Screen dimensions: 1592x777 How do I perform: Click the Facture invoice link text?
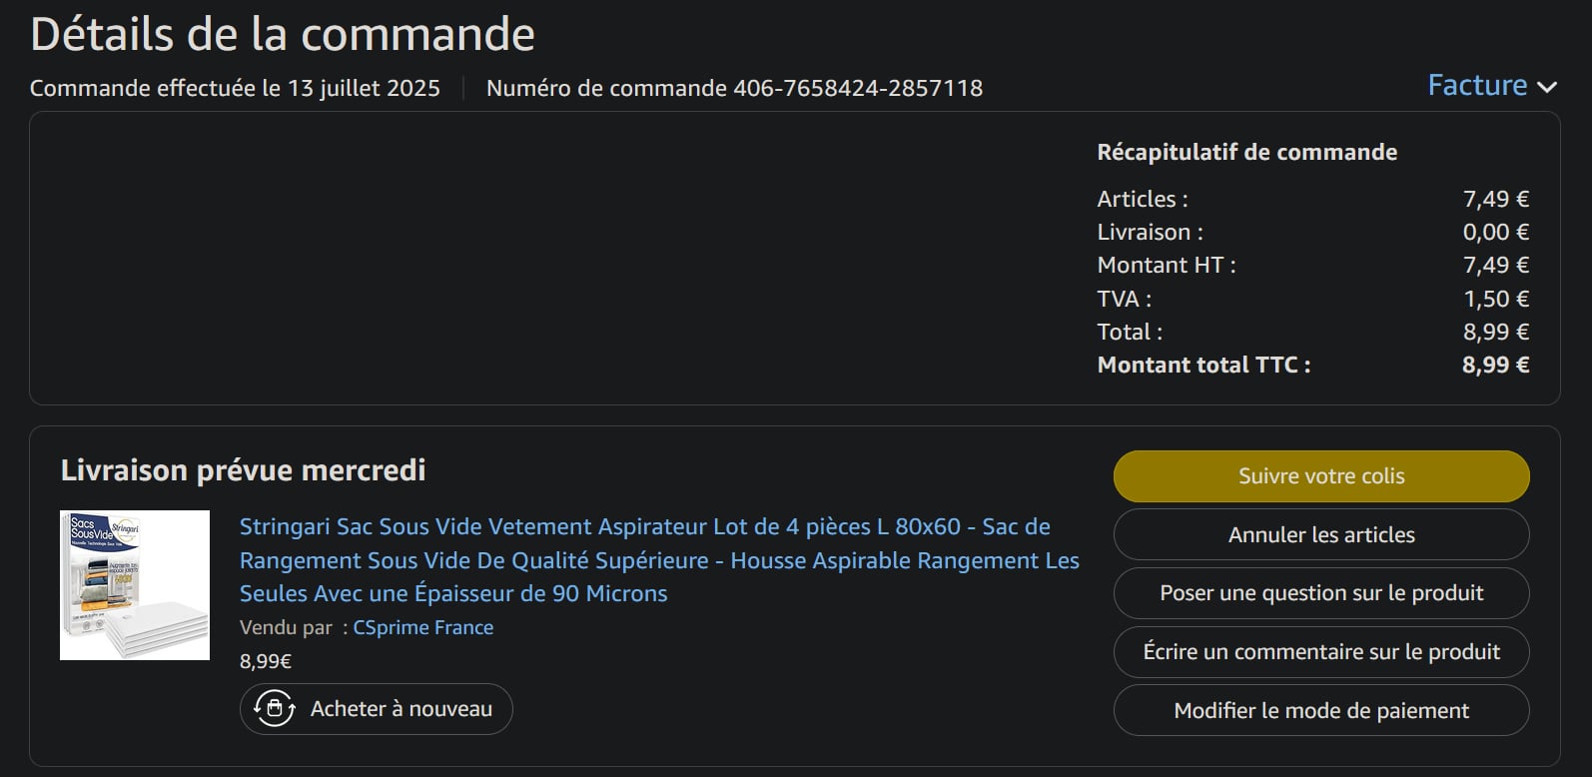point(1476,86)
